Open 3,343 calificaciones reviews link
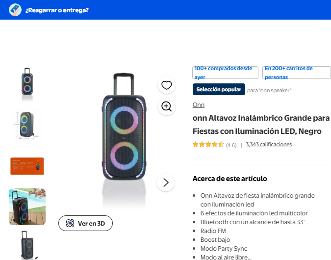Screen dimensions: 331x260 (269, 144)
